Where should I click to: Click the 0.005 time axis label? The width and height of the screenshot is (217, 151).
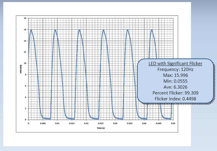[x=43, y=123]
